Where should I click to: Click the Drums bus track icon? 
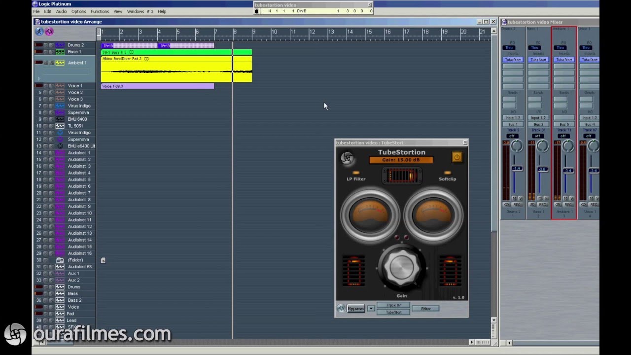(x=60, y=287)
